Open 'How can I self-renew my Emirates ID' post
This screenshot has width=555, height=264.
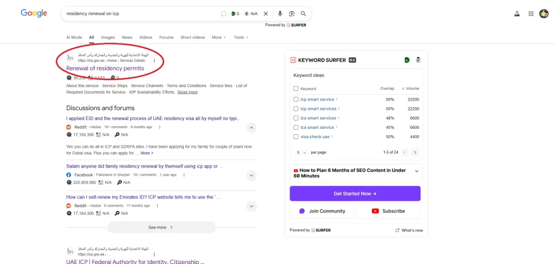click(143, 197)
